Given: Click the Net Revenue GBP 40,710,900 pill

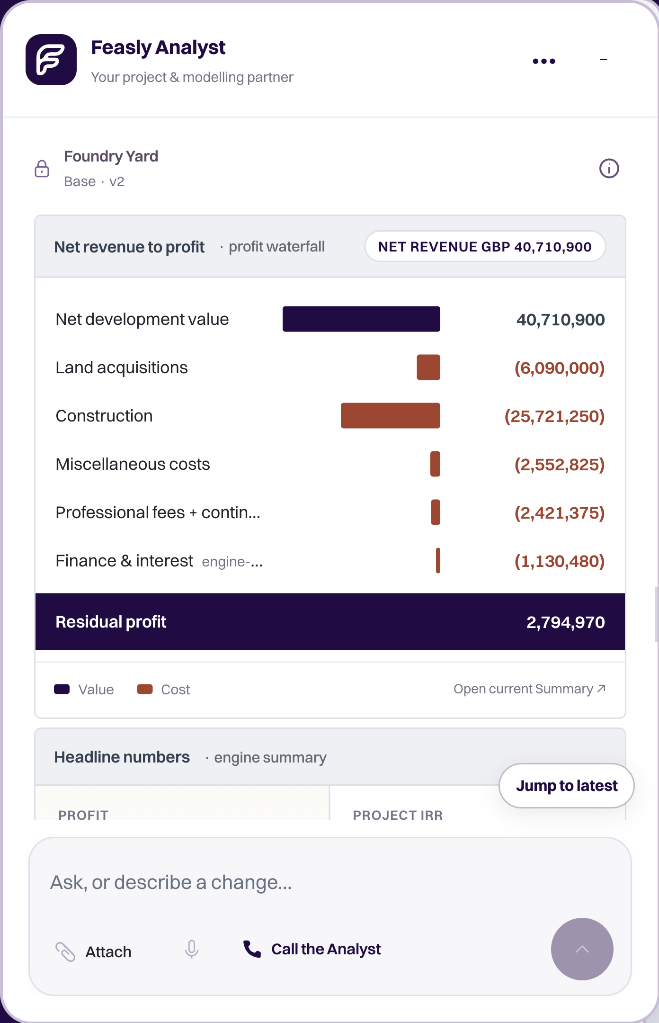Looking at the screenshot, I should 485,246.
